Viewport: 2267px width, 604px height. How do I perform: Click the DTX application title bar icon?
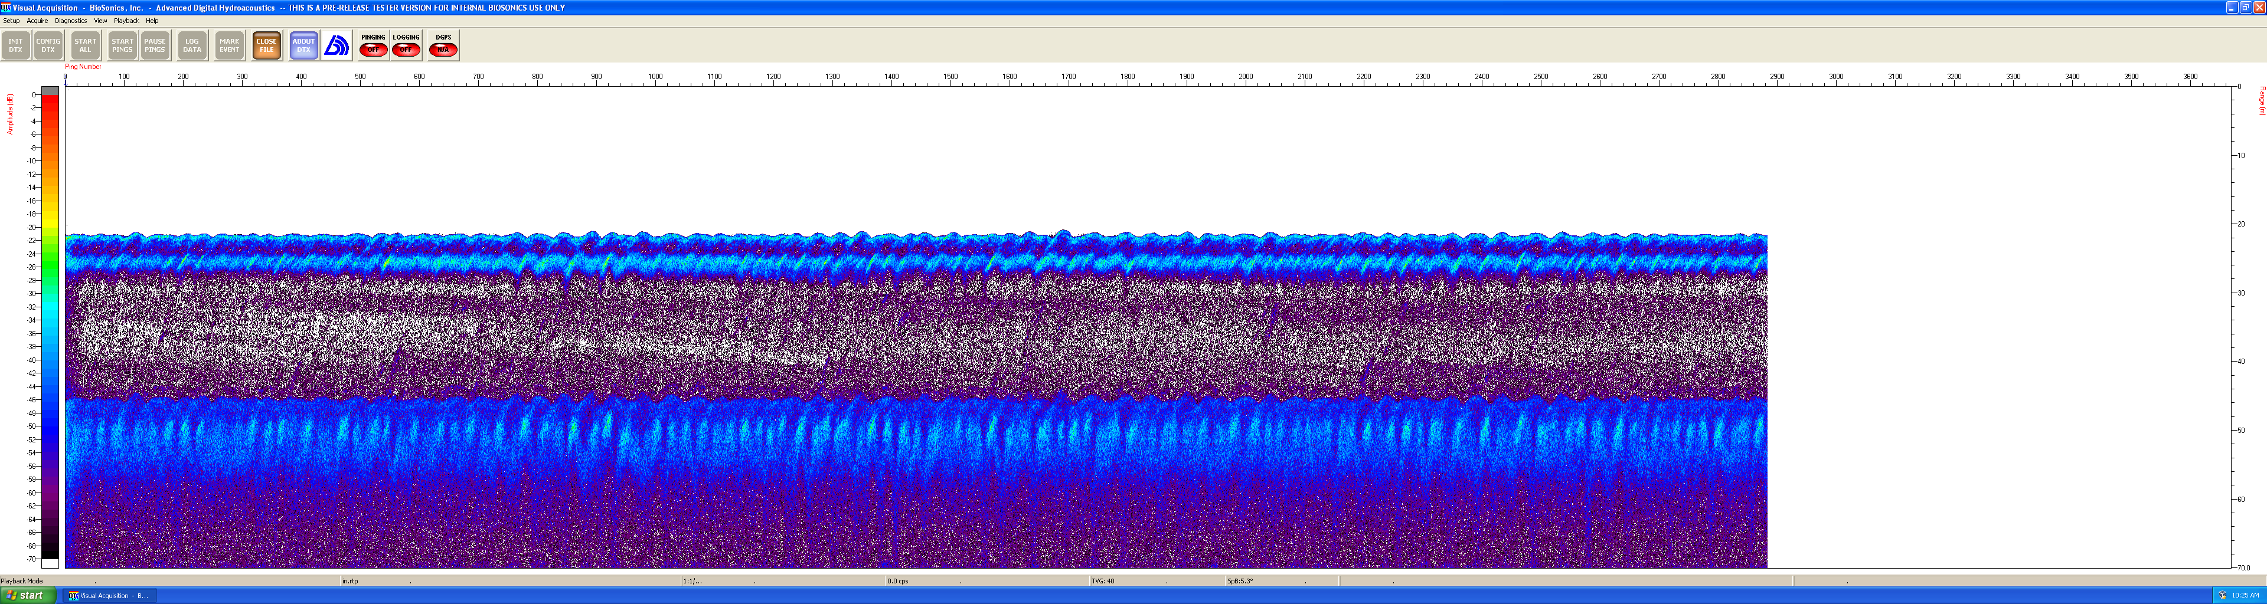pos(6,7)
